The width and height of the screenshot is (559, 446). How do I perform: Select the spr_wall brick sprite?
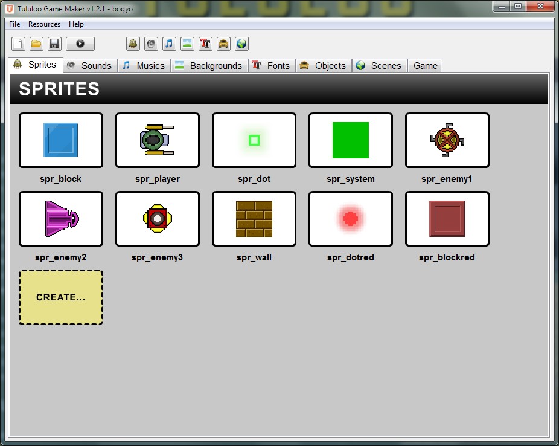point(254,218)
